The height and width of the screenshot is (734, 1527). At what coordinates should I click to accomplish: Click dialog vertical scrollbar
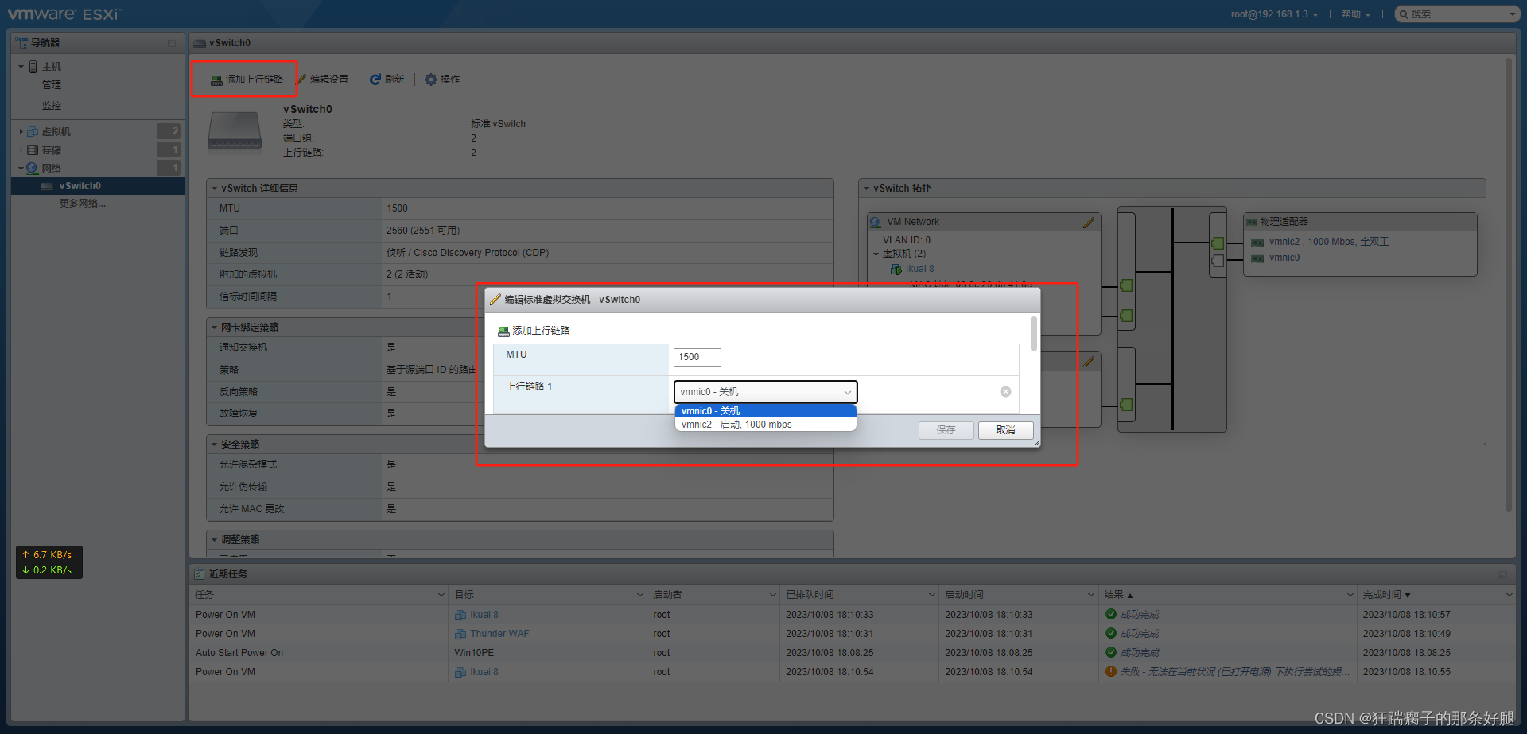[x=1034, y=334]
